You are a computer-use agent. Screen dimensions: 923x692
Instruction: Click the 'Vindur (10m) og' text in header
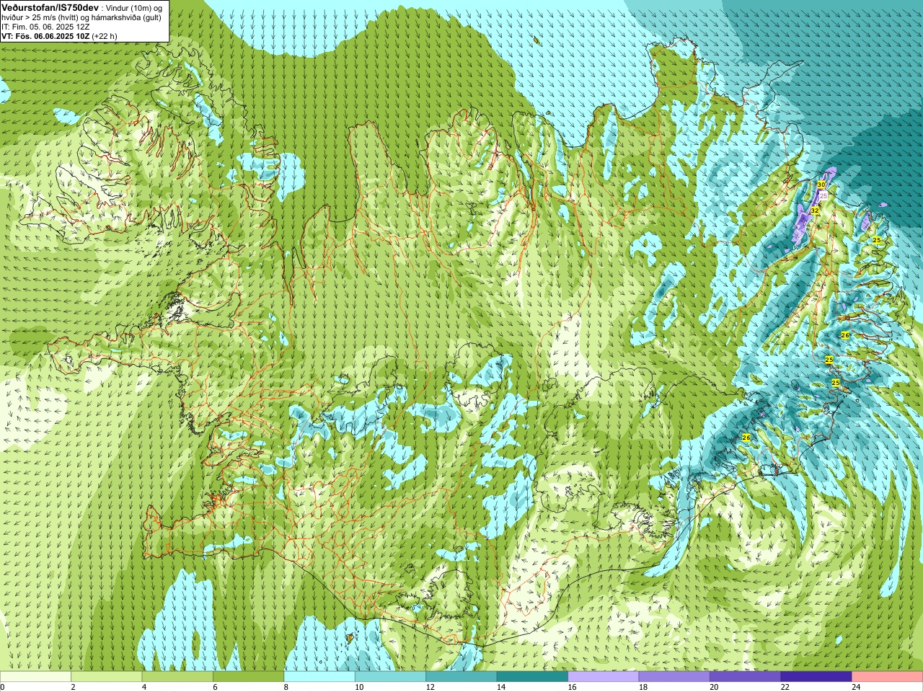[133, 7]
